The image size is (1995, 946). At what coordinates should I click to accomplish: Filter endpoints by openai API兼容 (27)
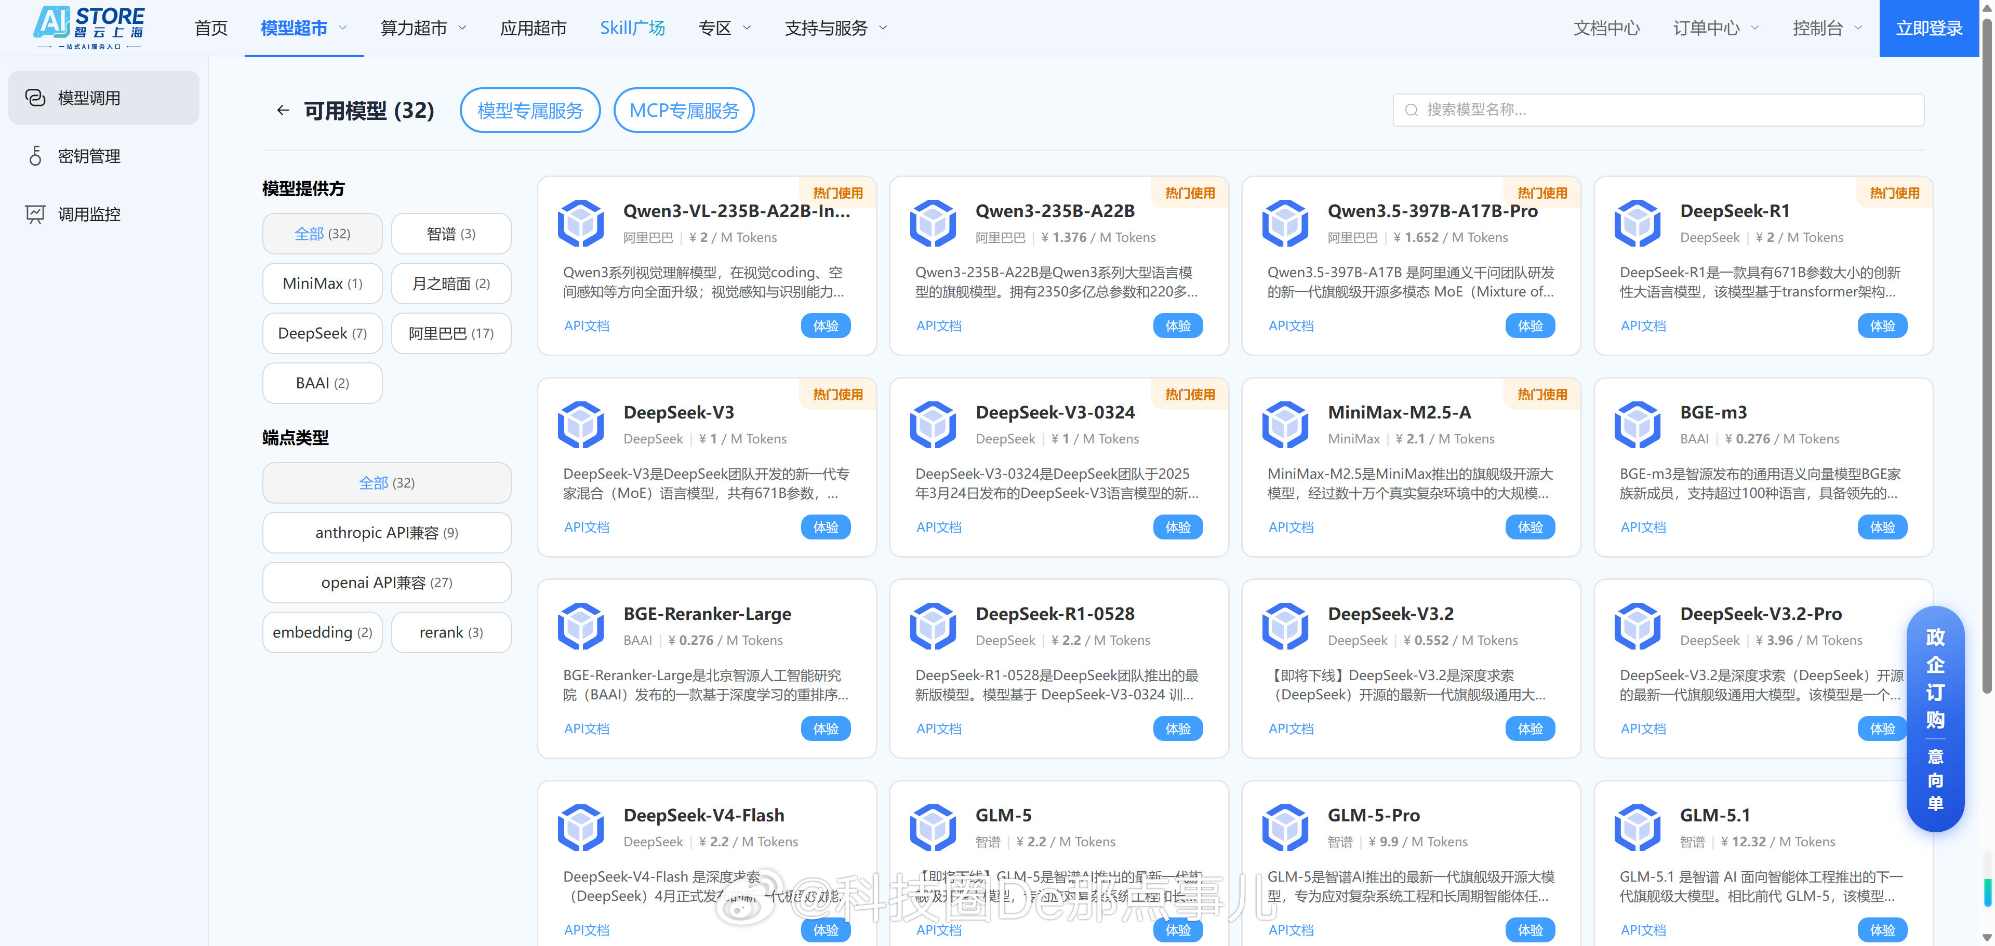point(387,582)
